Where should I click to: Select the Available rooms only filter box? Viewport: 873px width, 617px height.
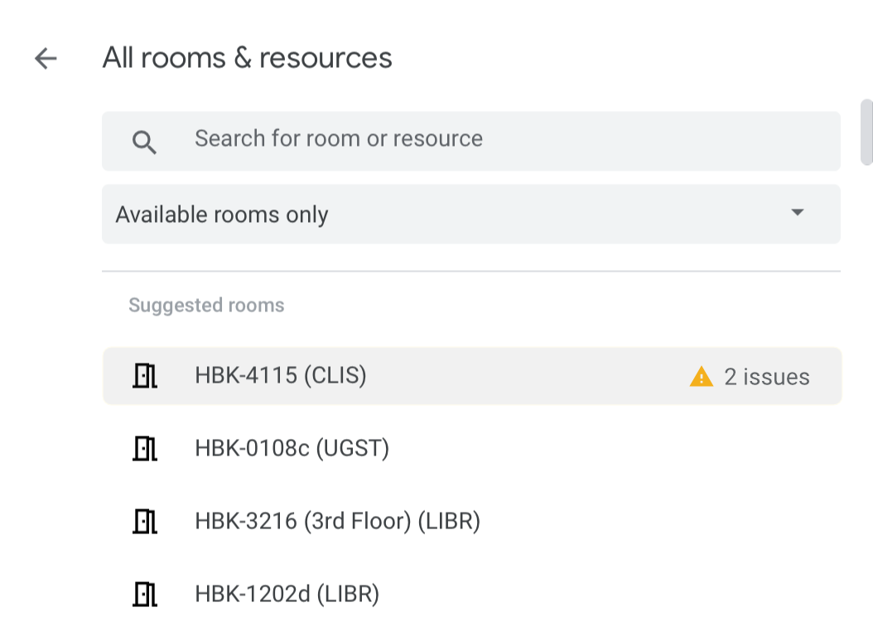pos(471,214)
